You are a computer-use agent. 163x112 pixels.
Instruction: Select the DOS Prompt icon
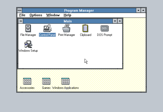click(104, 28)
